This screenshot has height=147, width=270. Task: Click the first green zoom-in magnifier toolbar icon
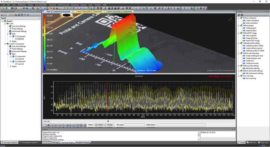tap(64, 8)
